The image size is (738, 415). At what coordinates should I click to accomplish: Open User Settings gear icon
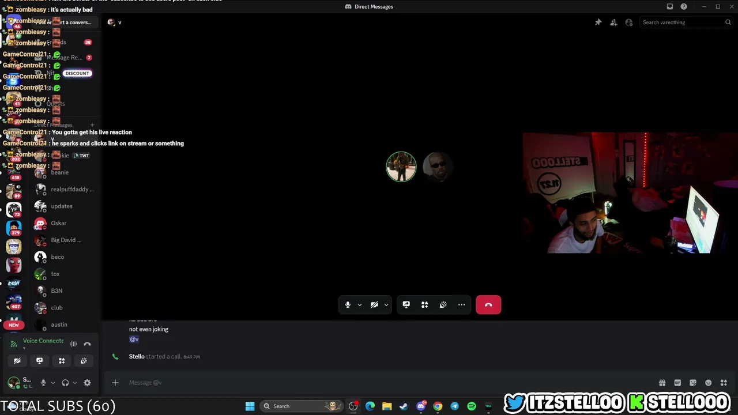point(87,383)
